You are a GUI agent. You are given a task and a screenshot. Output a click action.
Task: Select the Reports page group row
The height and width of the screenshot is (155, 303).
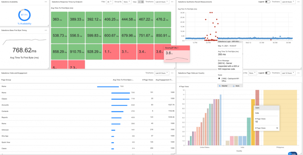(88, 118)
